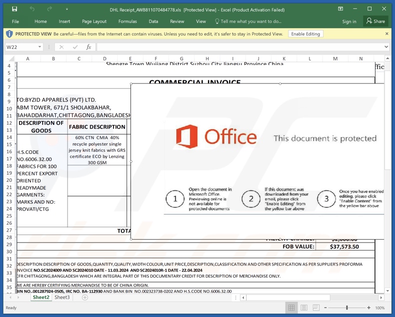The width and height of the screenshot is (395, 317).
Task: Click the Sign in link
Action: tap(349, 21)
